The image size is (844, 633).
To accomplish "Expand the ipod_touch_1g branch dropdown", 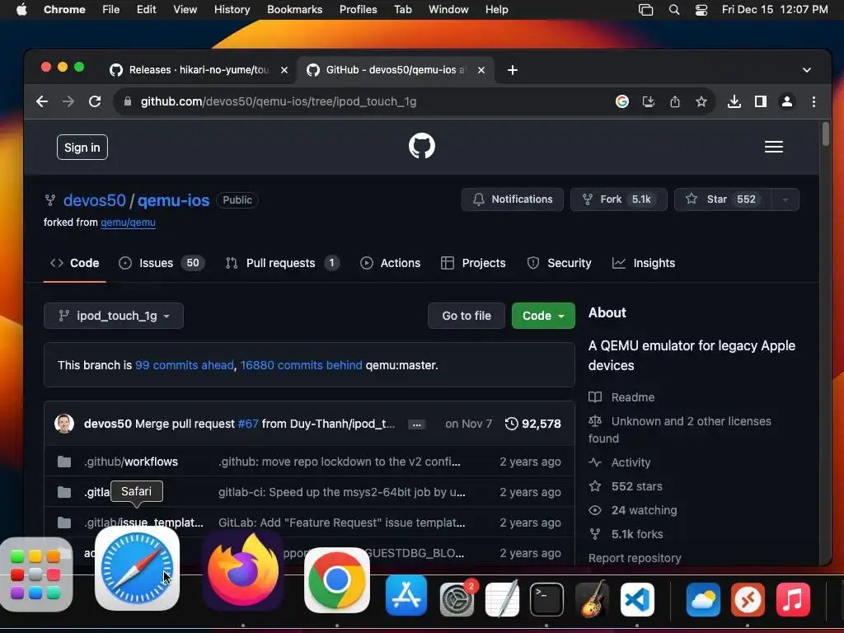I will point(114,316).
